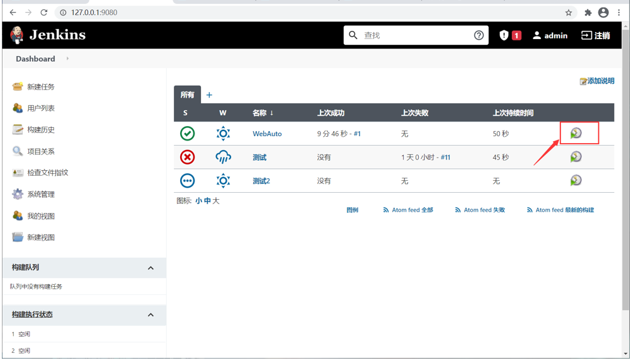
Task: Click the red failed status icon for 测试
Action: [188, 157]
